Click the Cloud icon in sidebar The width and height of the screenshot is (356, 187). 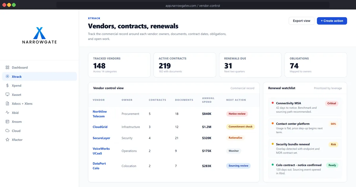tap(7, 131)
